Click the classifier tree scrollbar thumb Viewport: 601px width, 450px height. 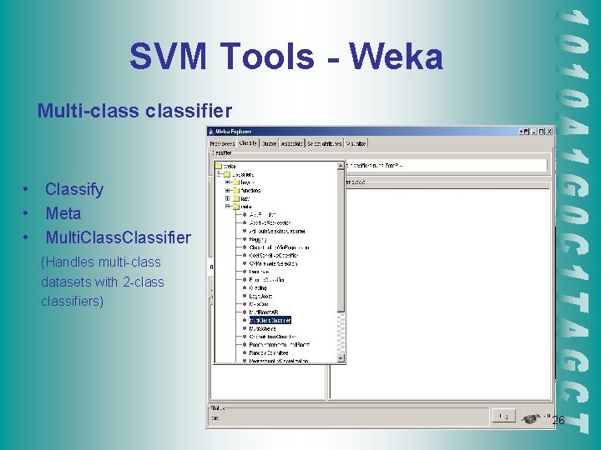point(341,241)
